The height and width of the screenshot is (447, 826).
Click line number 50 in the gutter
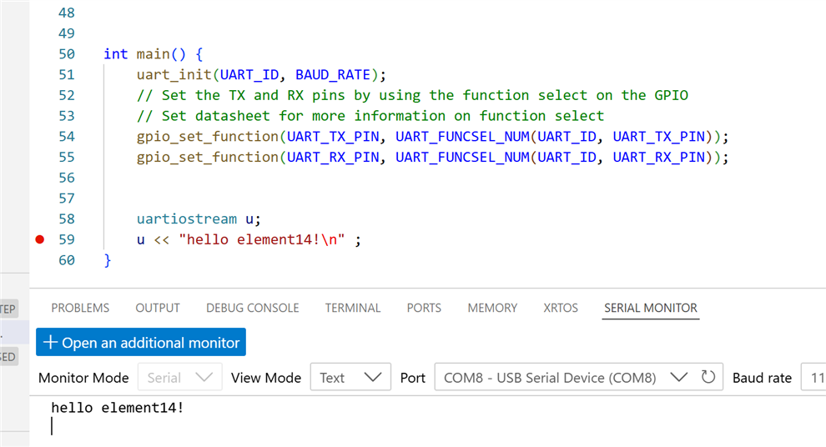[66, 54]
